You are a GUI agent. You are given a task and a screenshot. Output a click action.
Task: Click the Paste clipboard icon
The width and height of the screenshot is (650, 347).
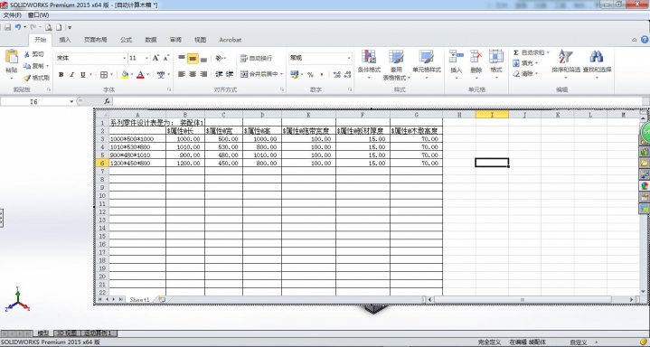pos(12,57)
